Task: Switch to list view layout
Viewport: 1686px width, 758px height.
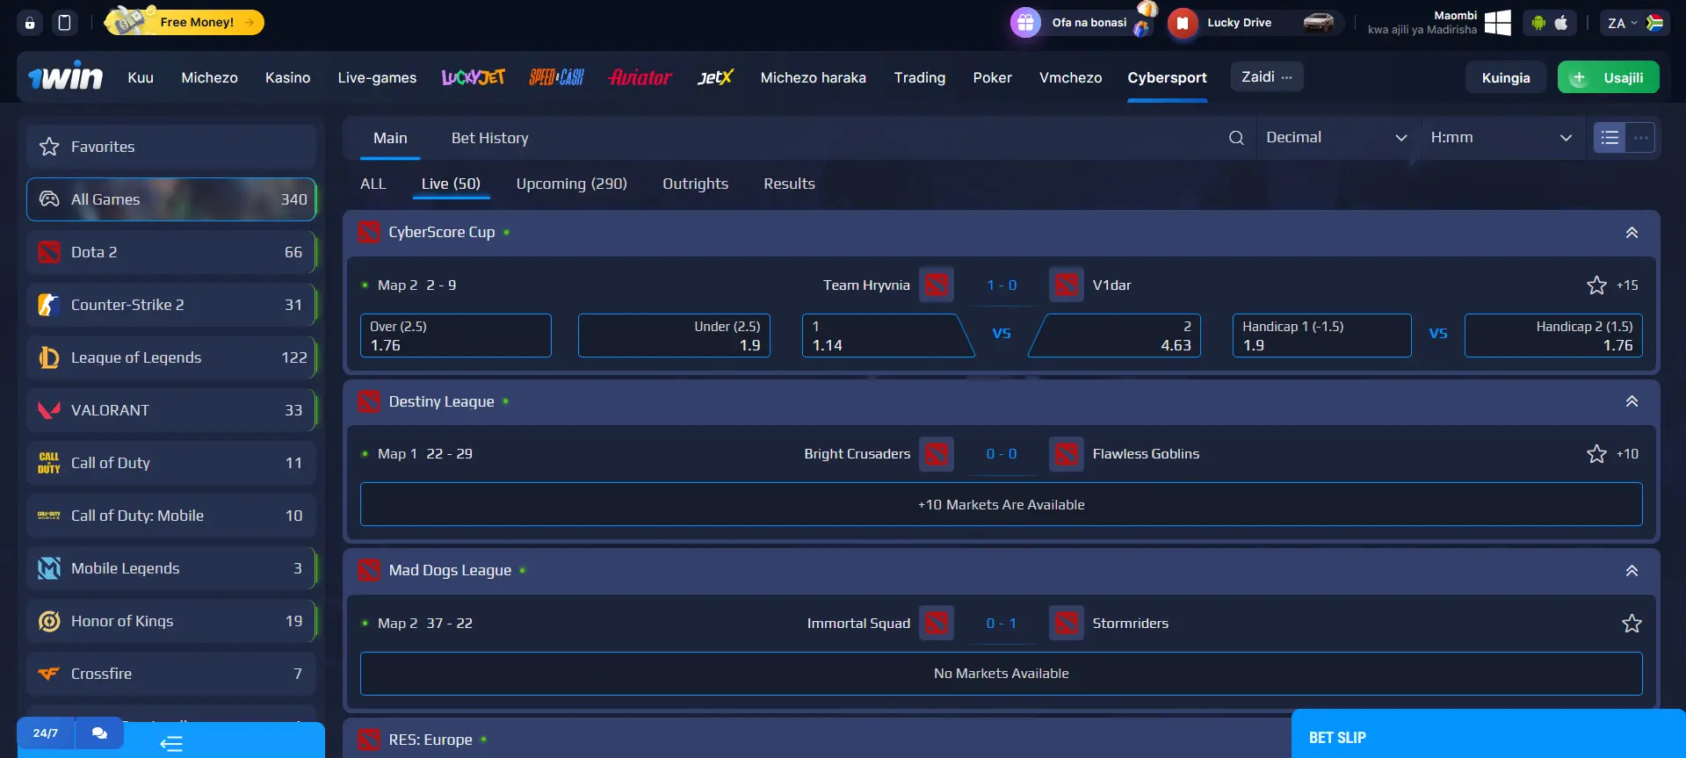Action: (1610, 138)
